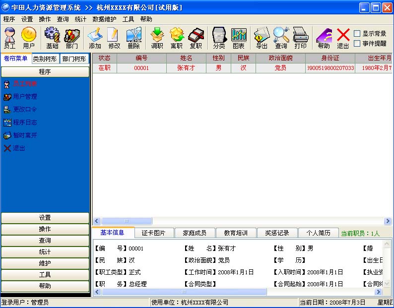The width and height of the screenshot is (394, 308).
Task: Select the employee row 张有才
Action: [242, 68]
